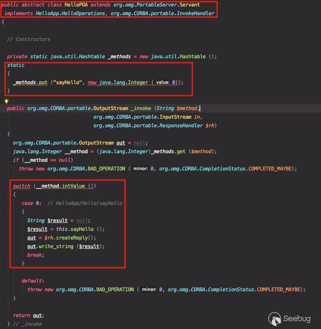Click the new java.util.Hashtable constructor call
Screen dimensions: 321x329
point(178,56)
